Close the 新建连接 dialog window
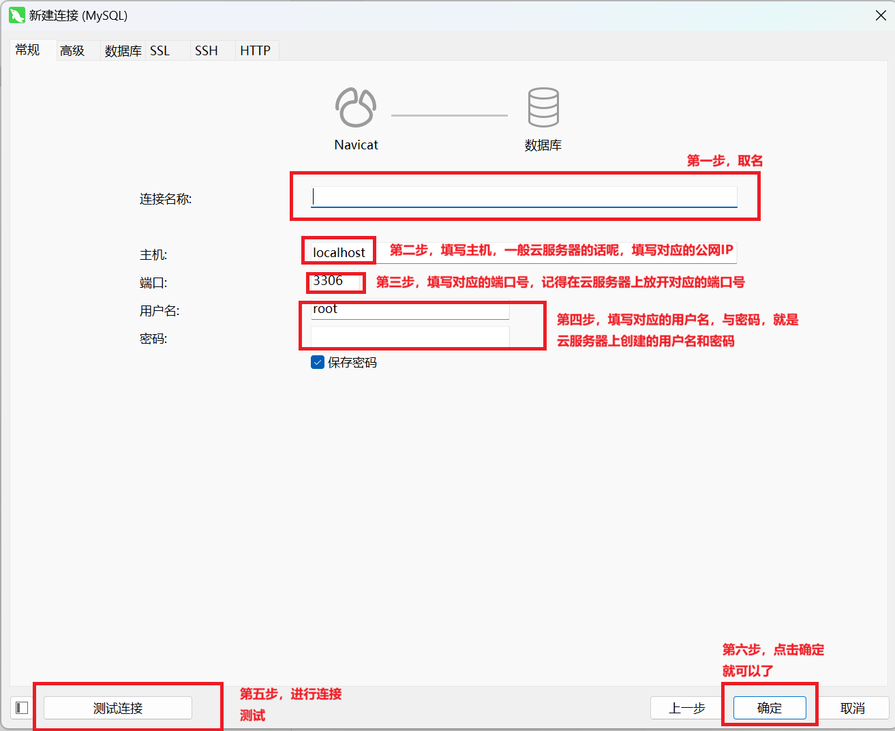This screenshot has width=895, height=731. click(881, 15)
